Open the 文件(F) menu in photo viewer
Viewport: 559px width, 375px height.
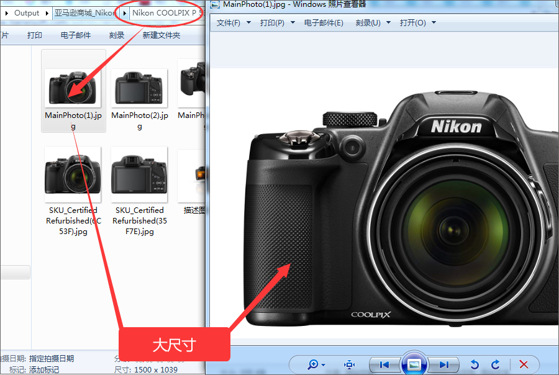coord(234,23)
